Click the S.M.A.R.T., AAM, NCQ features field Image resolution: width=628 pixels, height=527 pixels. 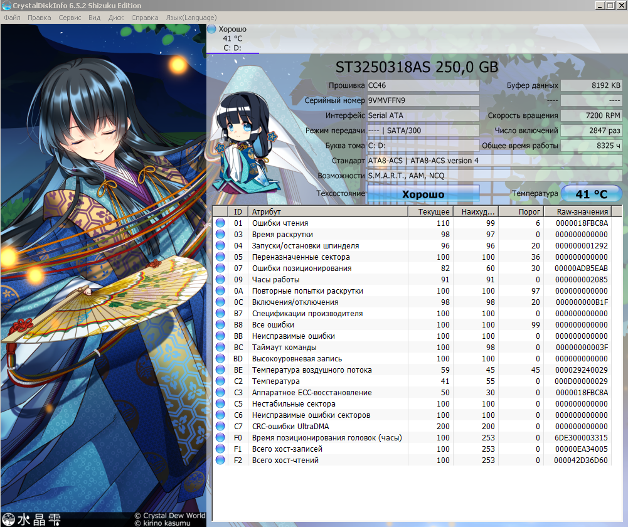tap(494, 176)
